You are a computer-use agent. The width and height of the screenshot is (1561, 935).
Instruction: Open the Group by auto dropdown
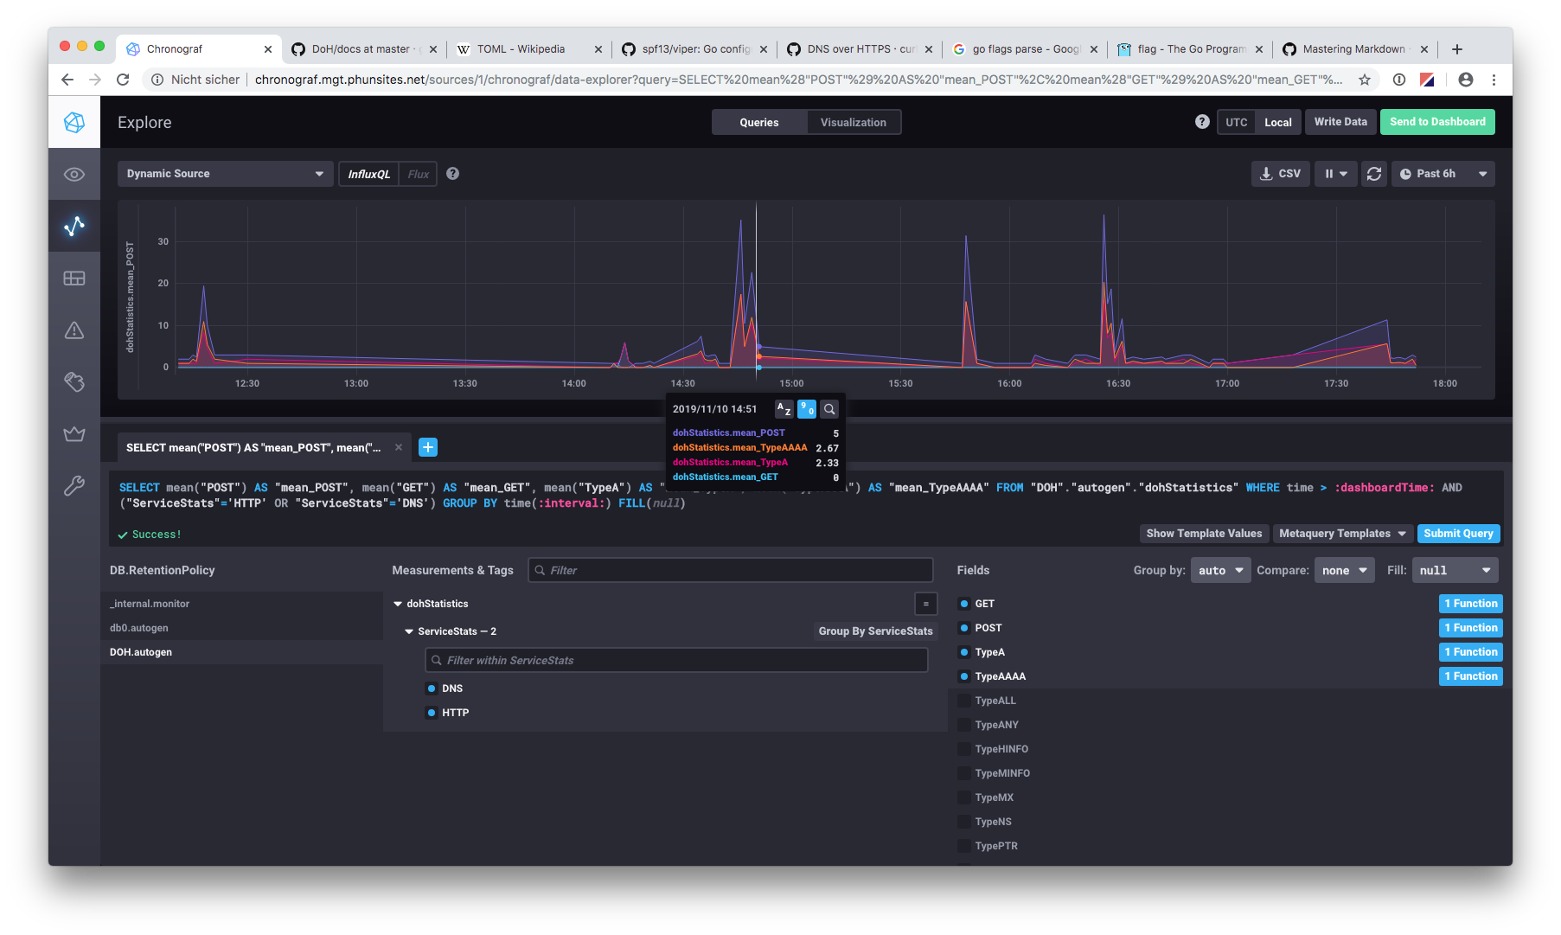click(1220, 570)
